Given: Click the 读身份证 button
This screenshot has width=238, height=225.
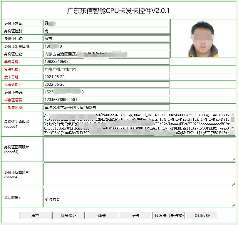Looking at the screenshot, I should (x=68, y=215).
